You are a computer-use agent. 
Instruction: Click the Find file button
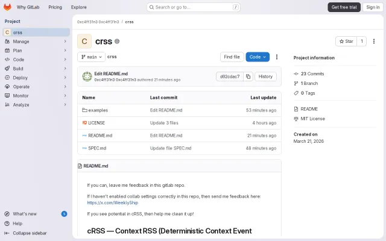click(x=232, y=57)
